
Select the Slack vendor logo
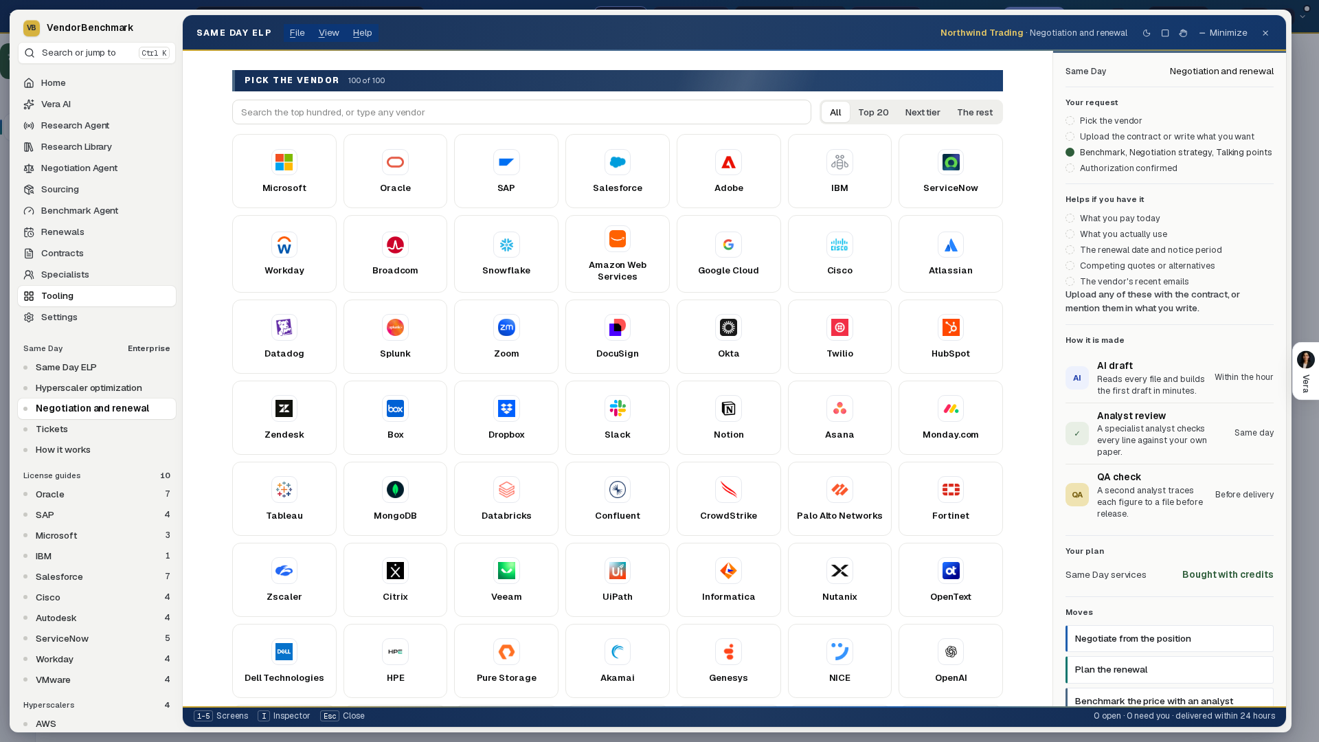pos(618,409)
